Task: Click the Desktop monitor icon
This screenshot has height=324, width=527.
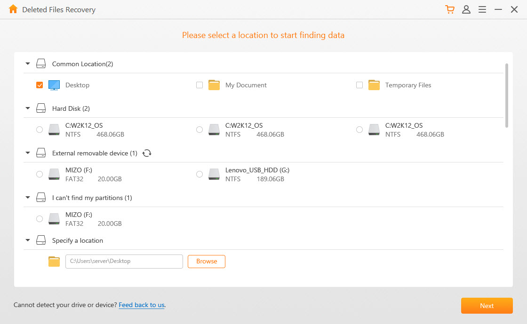Action: click(54, 85)
